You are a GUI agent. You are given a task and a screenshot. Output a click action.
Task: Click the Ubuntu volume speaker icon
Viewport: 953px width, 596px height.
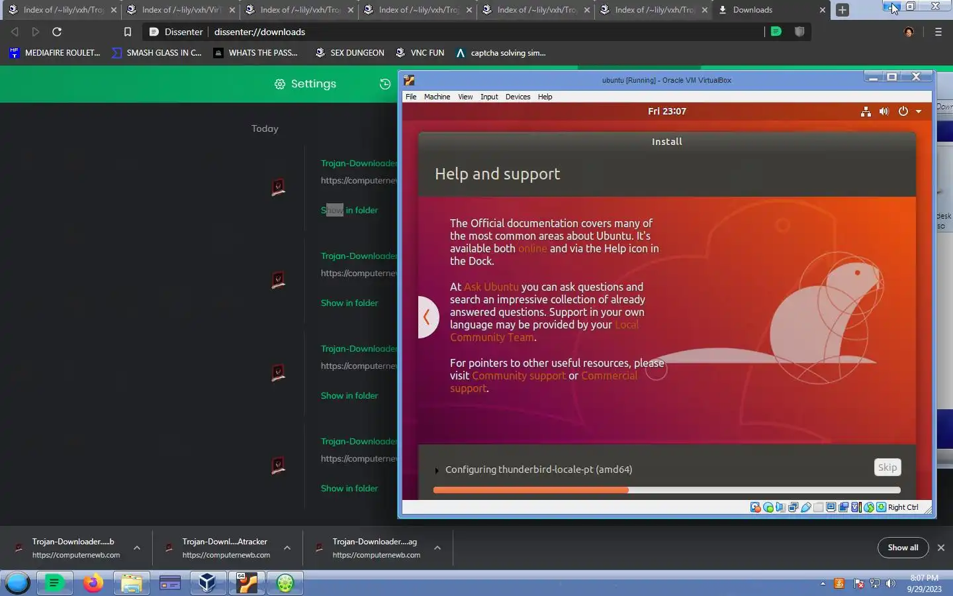coord(884,111)
